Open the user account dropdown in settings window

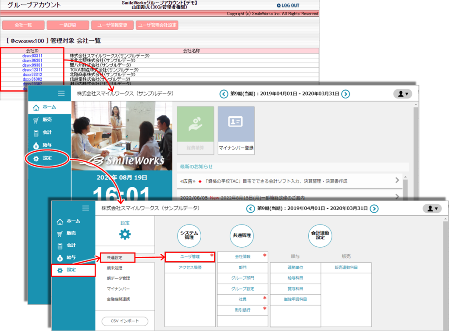click(432, 208)
